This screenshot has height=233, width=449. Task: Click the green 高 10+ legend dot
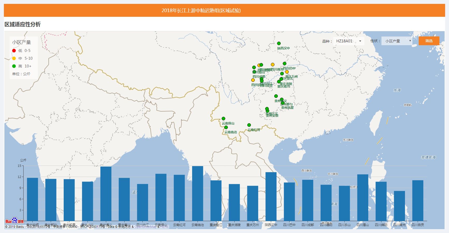14,66
